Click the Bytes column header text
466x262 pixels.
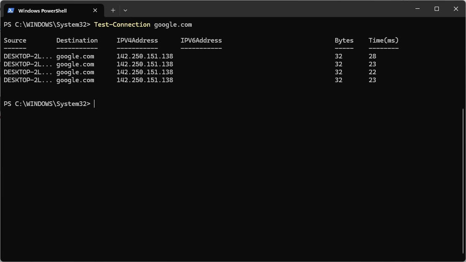344,40
